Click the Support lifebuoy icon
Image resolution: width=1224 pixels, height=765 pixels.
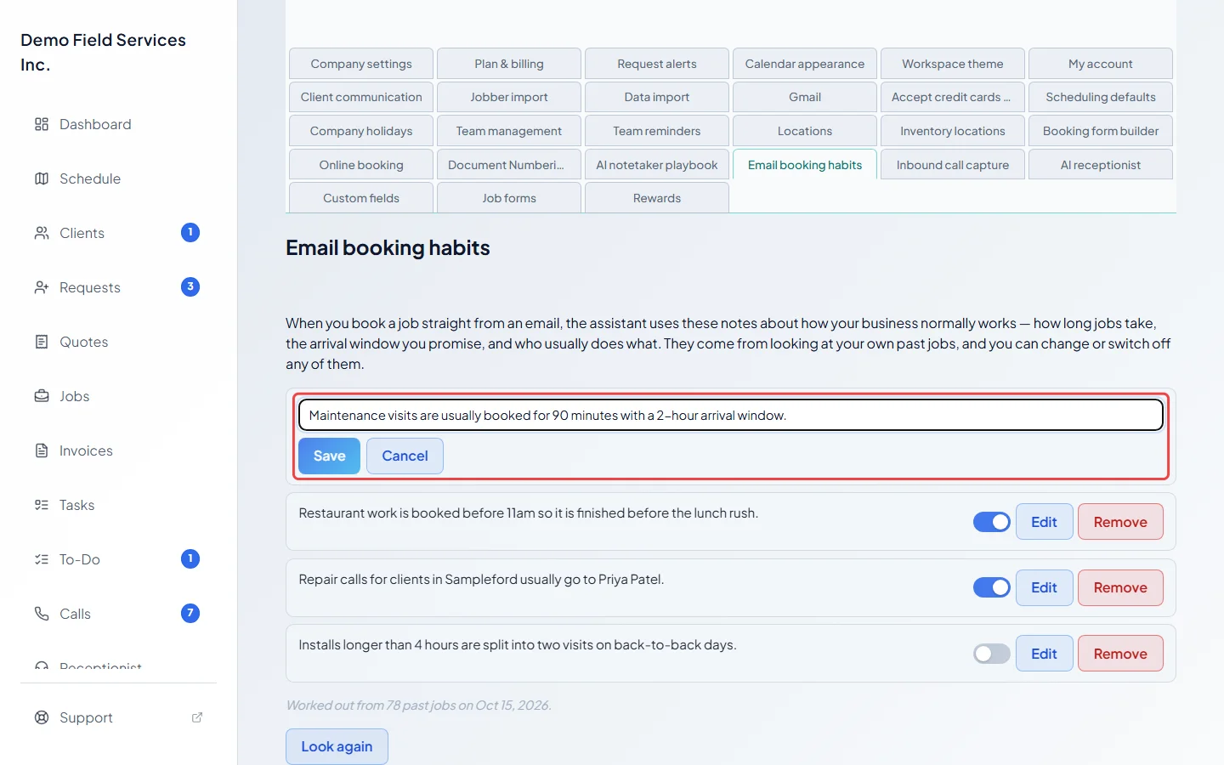tap(42, 717)
